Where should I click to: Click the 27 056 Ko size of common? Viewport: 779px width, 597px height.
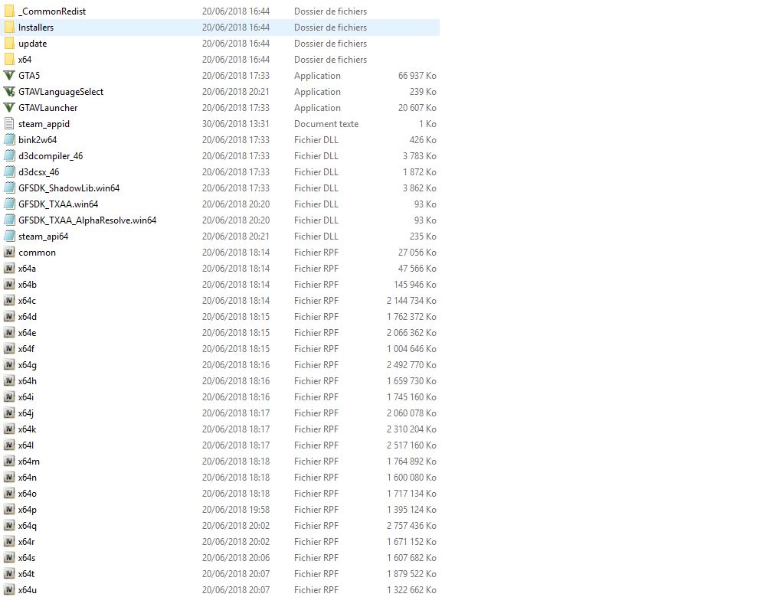point(417,253)
